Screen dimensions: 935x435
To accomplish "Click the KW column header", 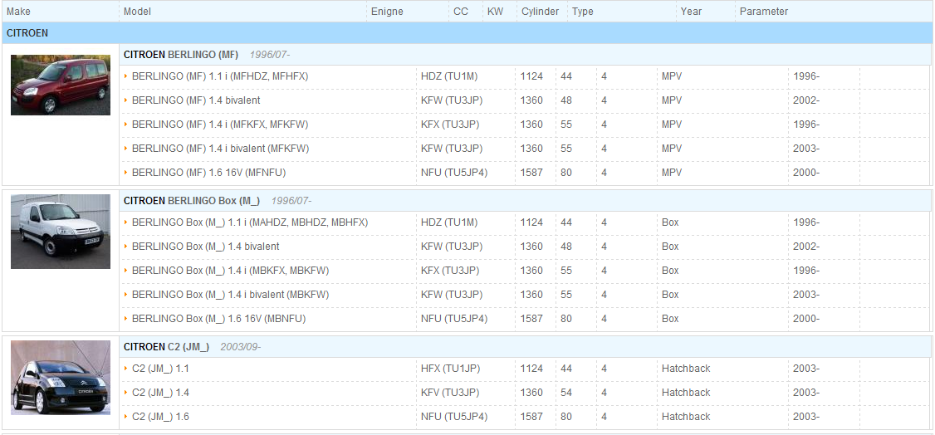I will 495,12.
